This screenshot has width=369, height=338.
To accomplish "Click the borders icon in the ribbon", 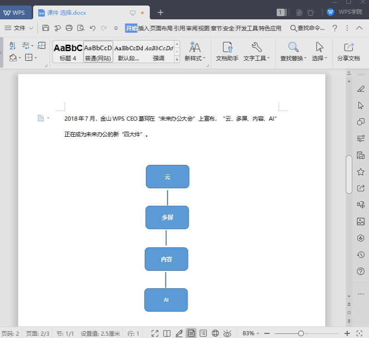I will [x=29, y=58].
